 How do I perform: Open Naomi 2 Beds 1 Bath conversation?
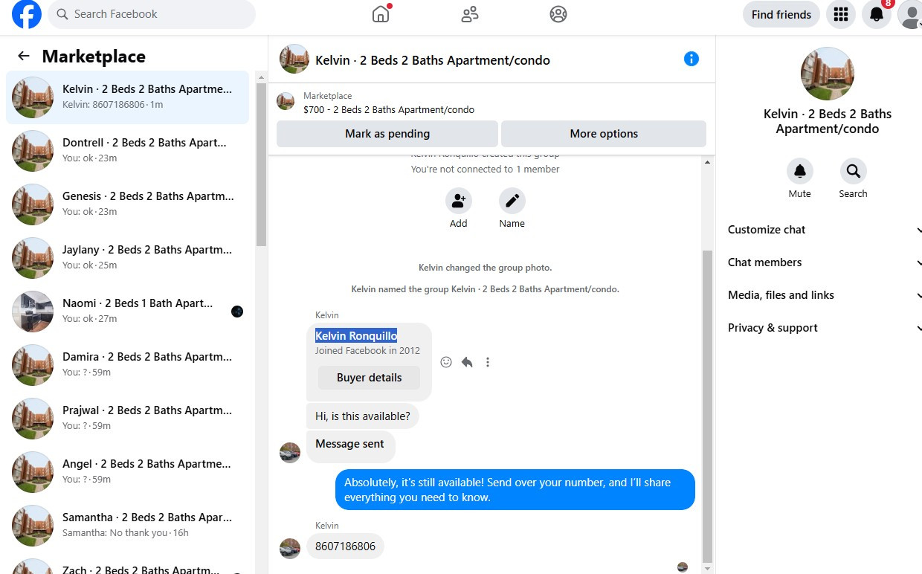click(x=127, y=312)
